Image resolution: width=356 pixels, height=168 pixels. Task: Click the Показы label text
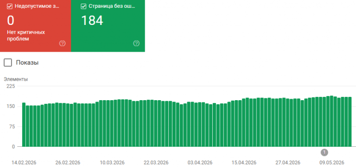click(27, 63)
